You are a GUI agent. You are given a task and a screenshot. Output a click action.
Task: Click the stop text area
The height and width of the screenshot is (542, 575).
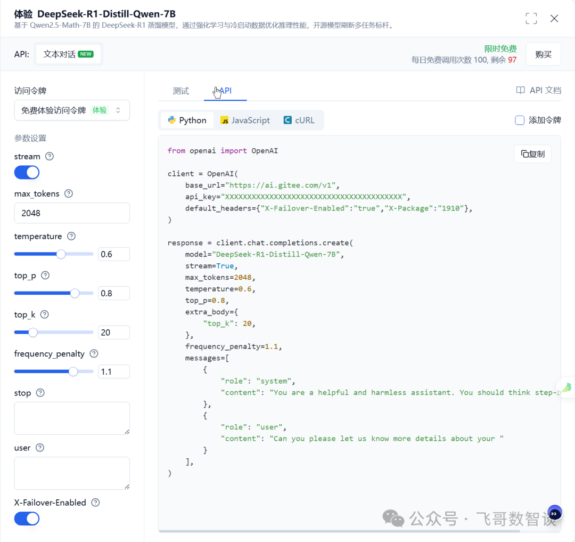pos(72,418)
